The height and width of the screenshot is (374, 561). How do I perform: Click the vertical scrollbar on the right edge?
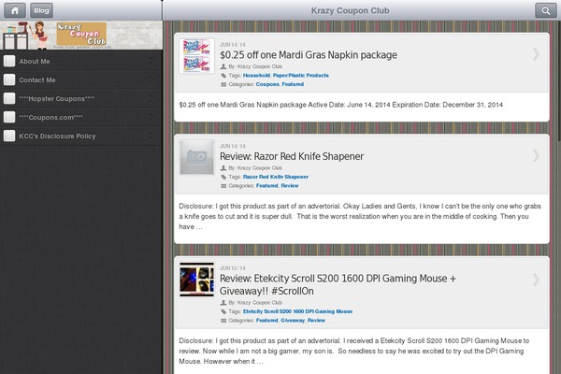point(559,82)
